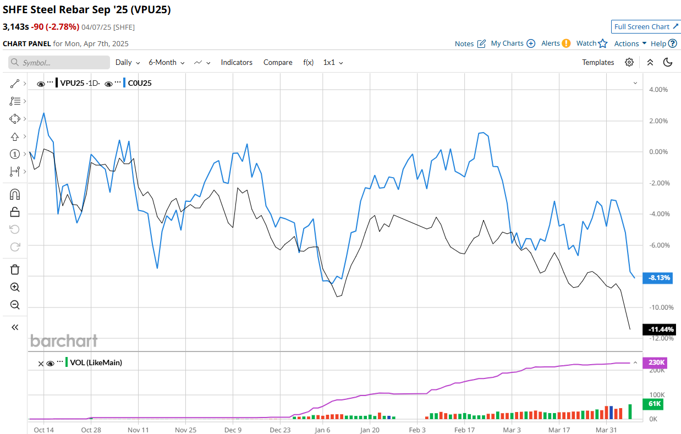681x434 pixels.
Task: Toggle visibility of VPU25 series
Action: (x=41, y=84)
